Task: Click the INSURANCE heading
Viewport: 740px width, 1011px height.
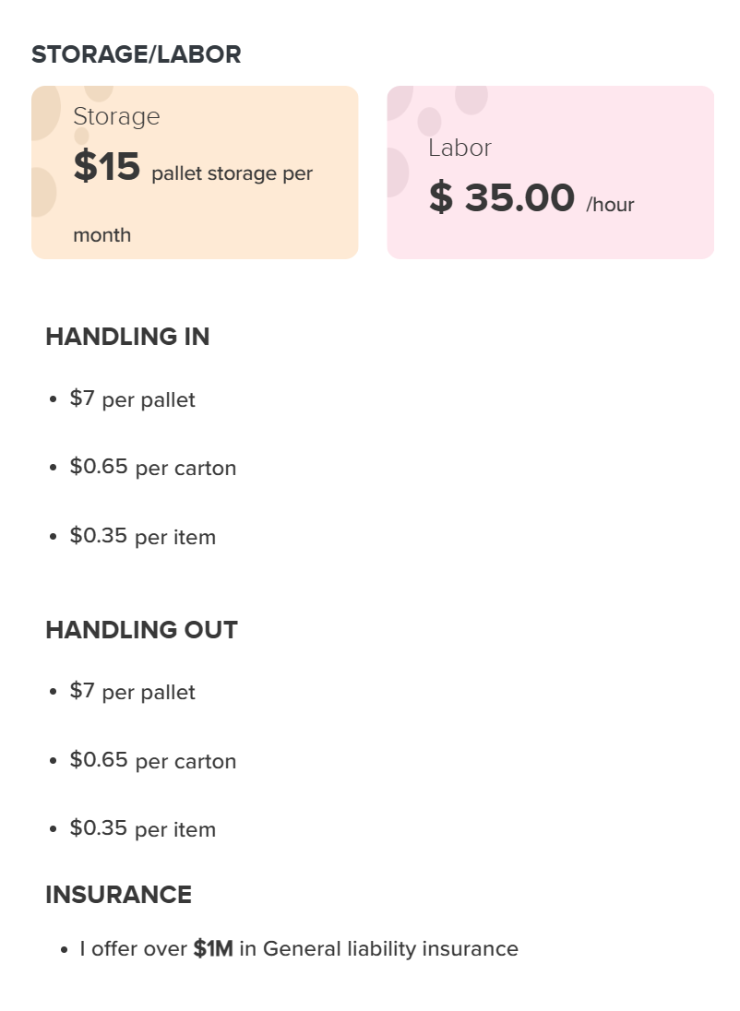Action: 119,895
